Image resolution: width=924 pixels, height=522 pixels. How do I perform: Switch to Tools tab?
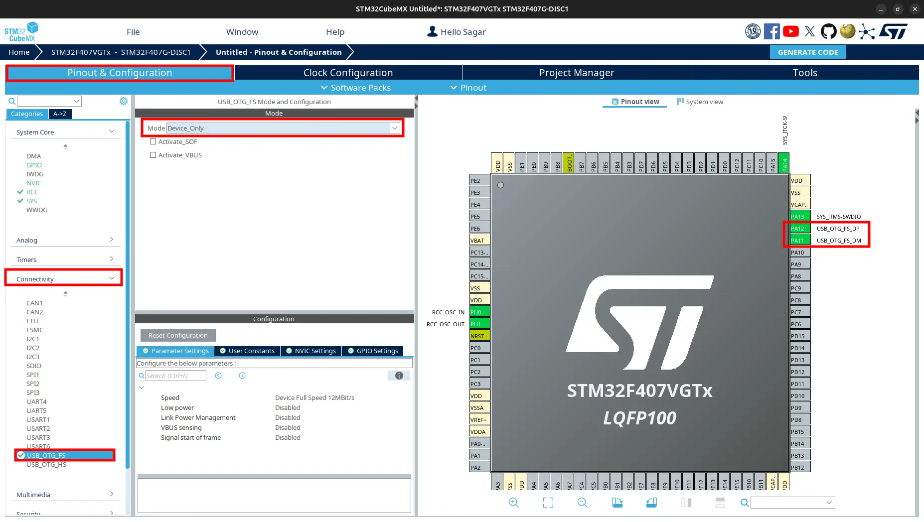coord(805,73)
